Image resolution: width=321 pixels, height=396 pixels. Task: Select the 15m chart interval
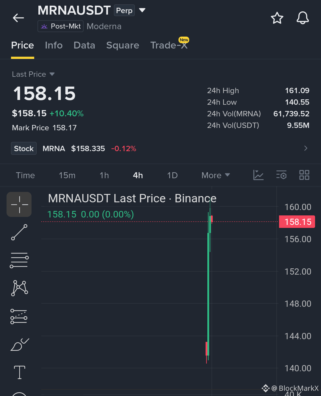click(x=67, y=175)
